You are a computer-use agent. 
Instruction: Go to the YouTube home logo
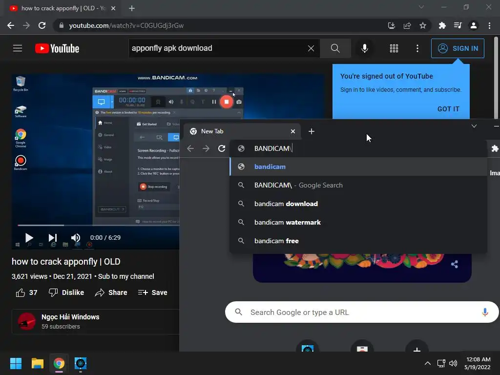[x=57, y=48]
